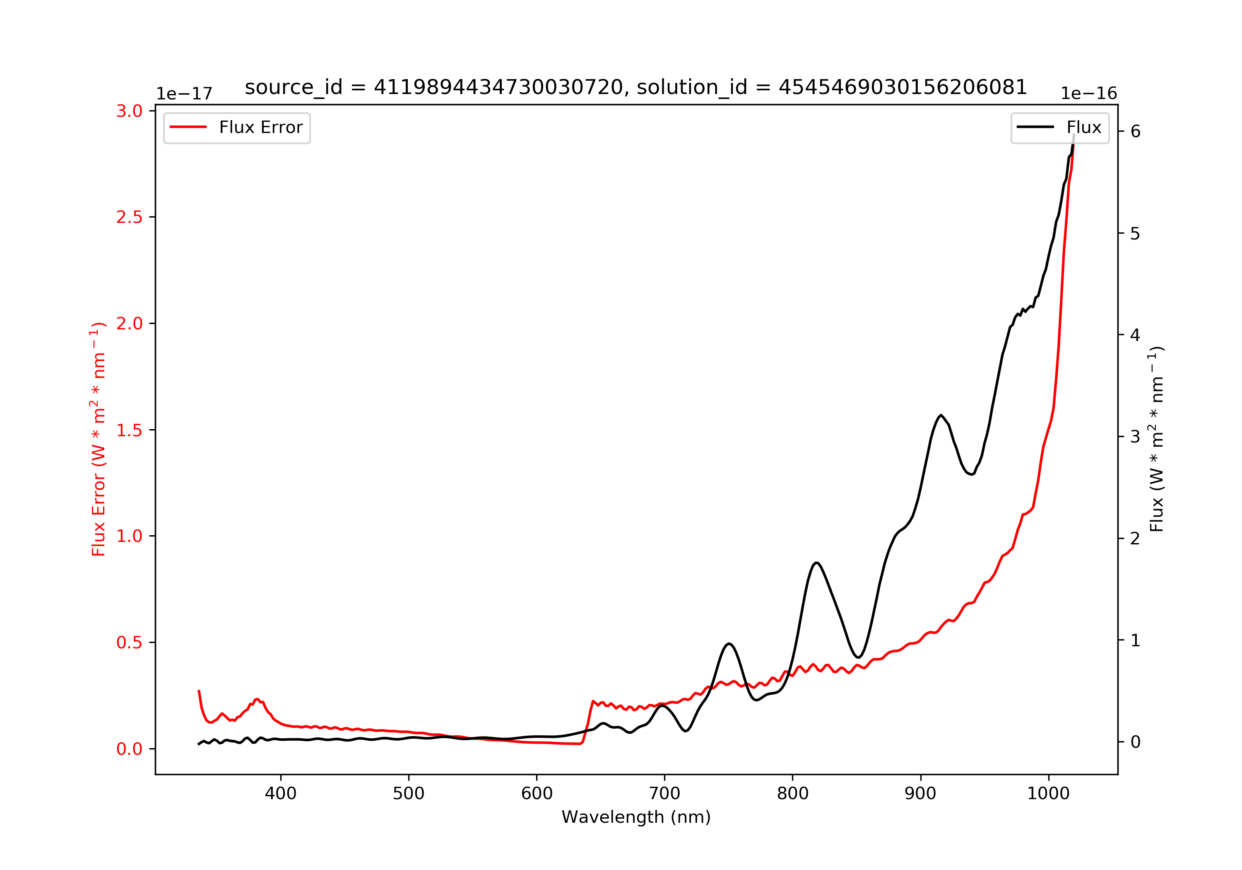Viewport: 1242px width, 870px height.
Task: Click the 6 tick on right axis
Action: [x=1136, y=131]
